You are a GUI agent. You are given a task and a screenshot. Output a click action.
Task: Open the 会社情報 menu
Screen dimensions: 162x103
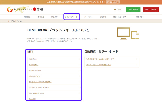click(x=103, y=17)
